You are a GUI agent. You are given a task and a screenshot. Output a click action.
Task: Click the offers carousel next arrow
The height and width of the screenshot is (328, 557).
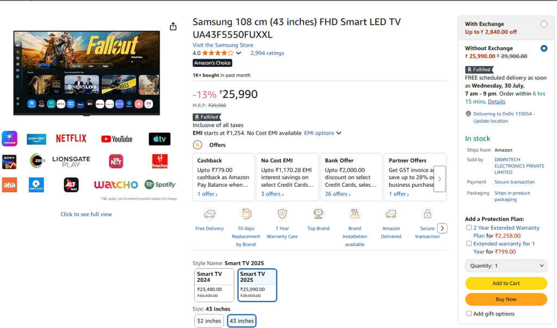pos(440,177)
